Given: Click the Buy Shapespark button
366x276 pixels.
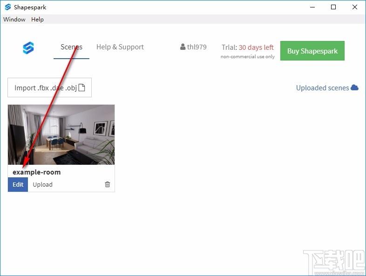Looking at the screenshot, I should click(312, 51).
